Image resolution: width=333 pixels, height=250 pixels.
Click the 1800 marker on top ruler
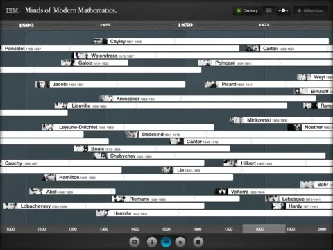click(x=26, y=25)
